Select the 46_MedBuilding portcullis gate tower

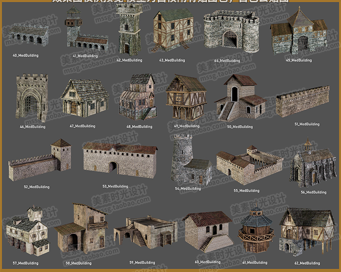click(32, 97)
